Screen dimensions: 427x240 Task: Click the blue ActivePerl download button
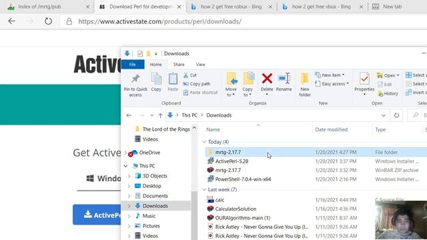pyautogui.click(x=97, y=215)
